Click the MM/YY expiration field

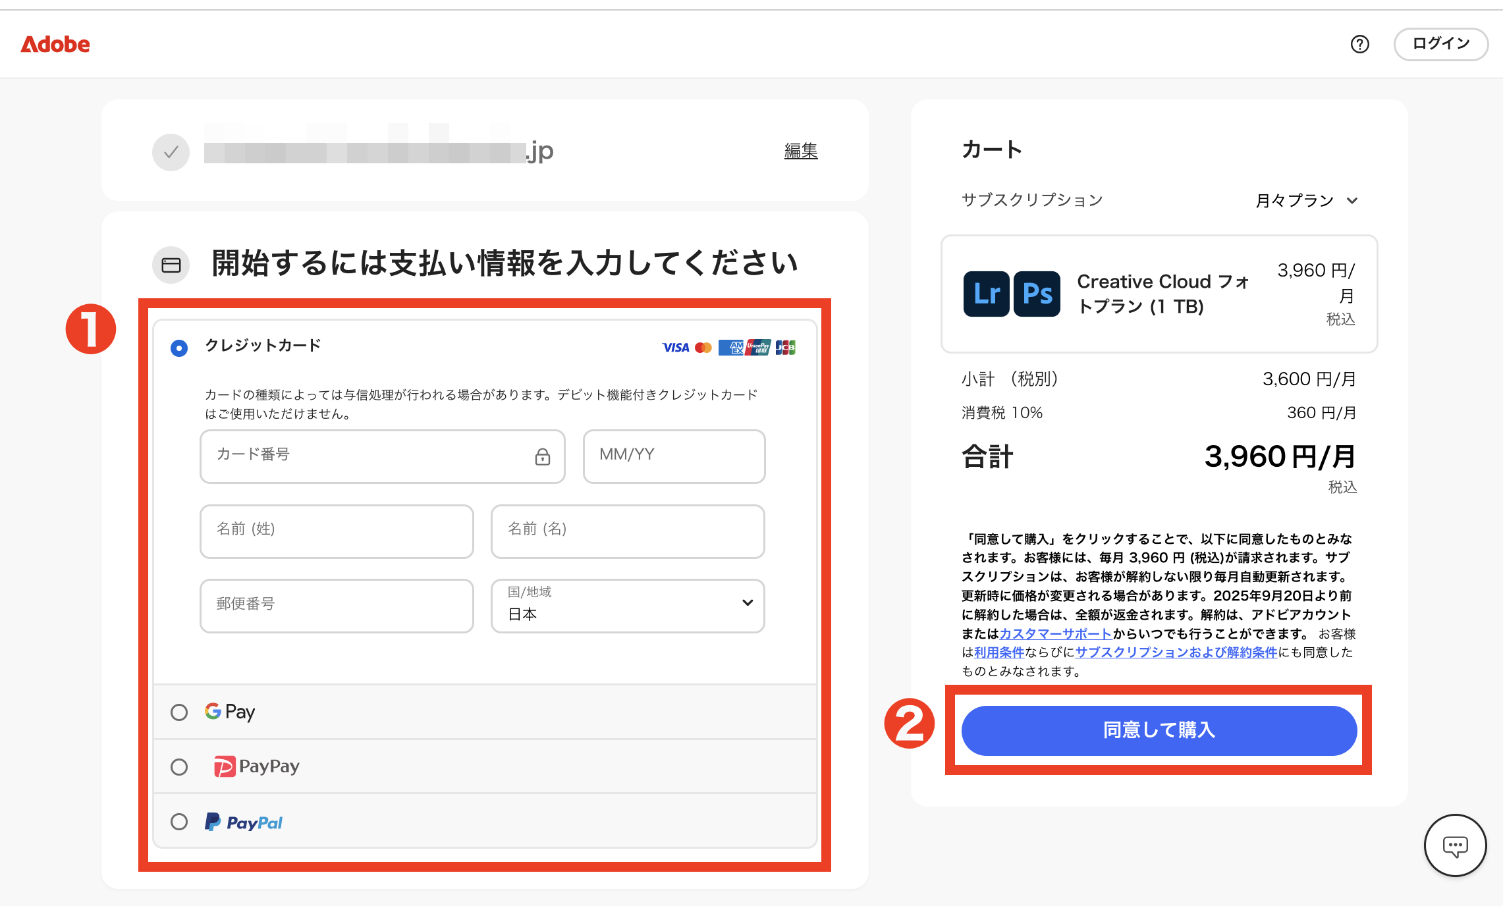pyautogui.click(x=674, y=456)
